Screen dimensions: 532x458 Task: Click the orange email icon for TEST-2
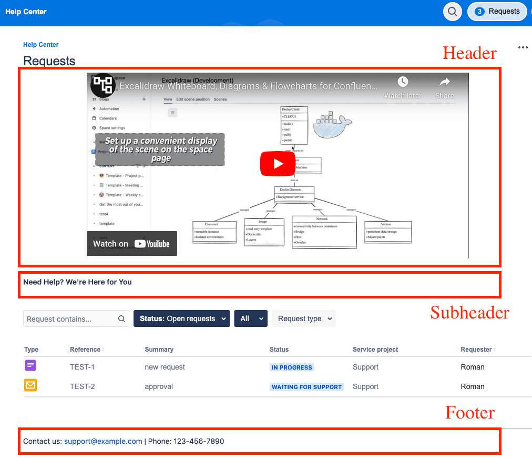click(30, 385)
